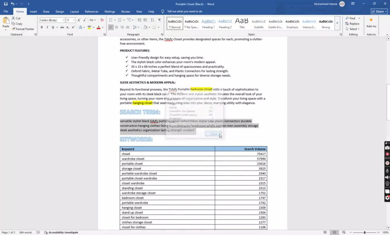Close the Word Count dialog
390x235 pixels.
[x=213, y=134]
